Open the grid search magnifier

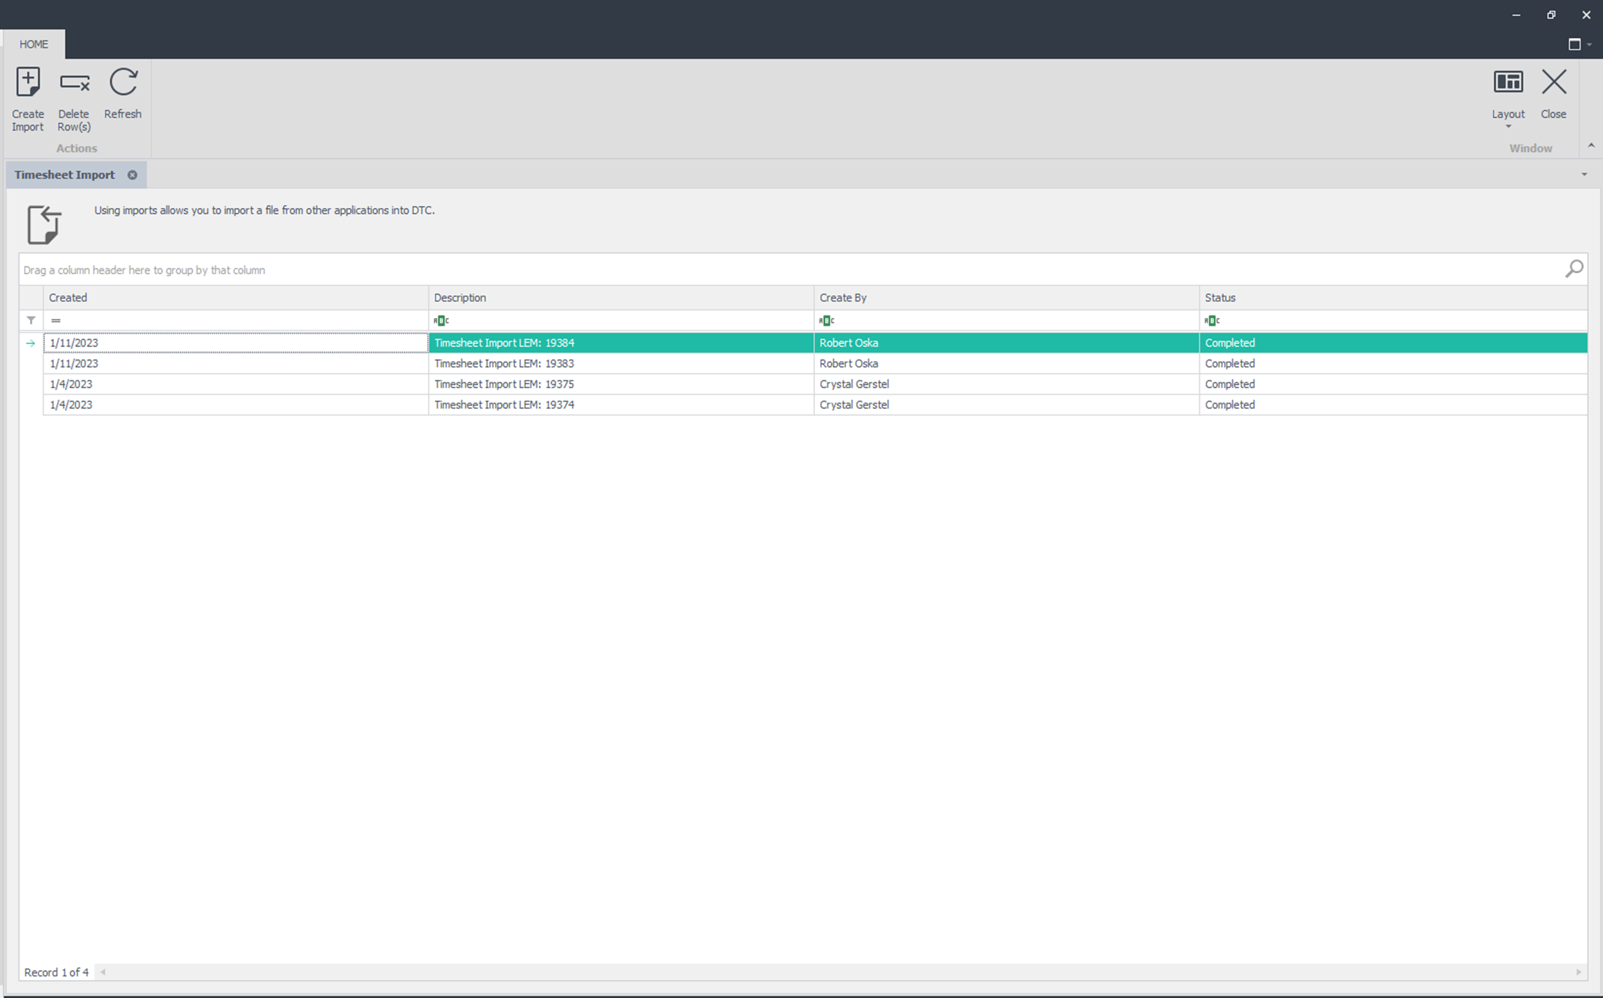1574,269
